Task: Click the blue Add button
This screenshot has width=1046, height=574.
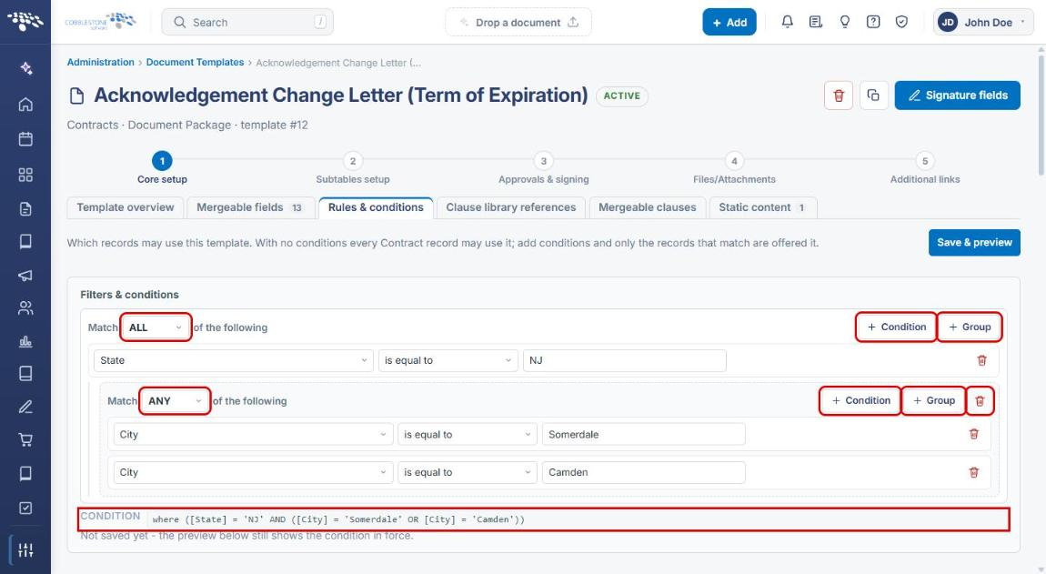Action: pos(729,22)
